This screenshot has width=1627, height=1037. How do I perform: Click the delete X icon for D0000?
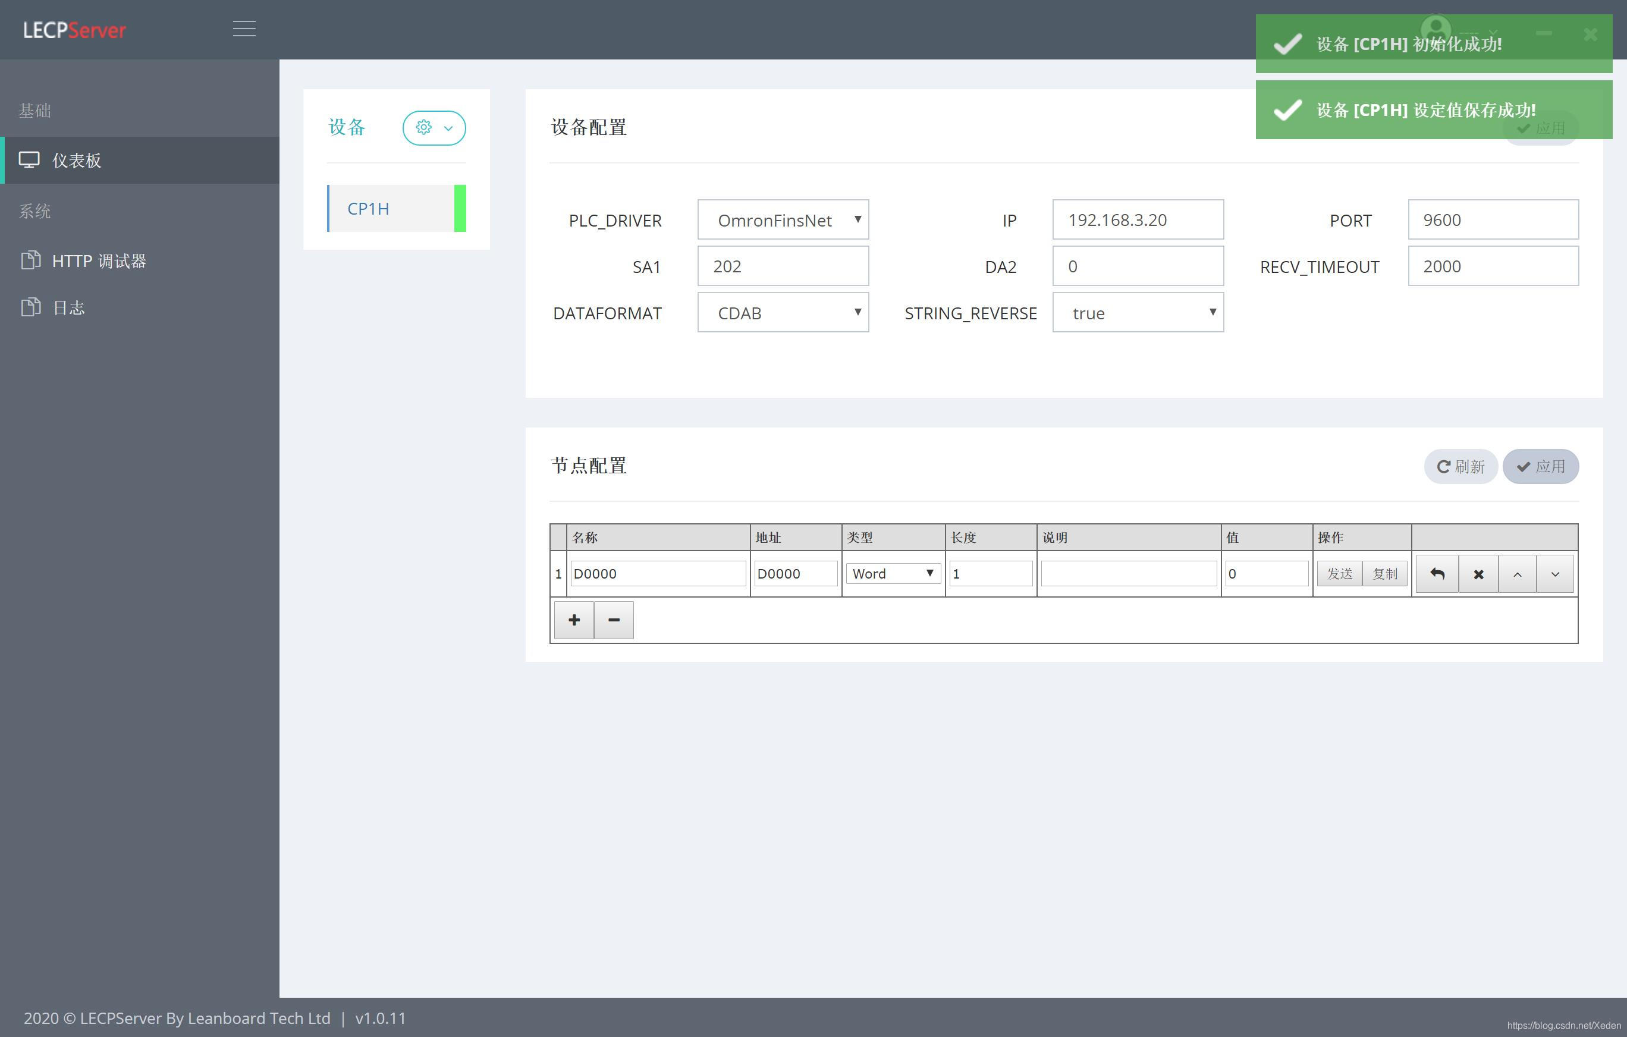coord(1479,574)
